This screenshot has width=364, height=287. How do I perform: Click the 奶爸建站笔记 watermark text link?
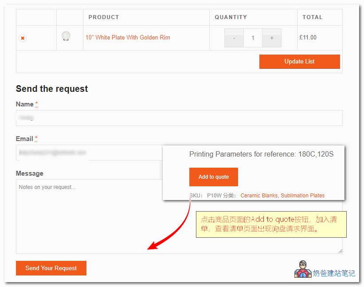tap(333, 274)
